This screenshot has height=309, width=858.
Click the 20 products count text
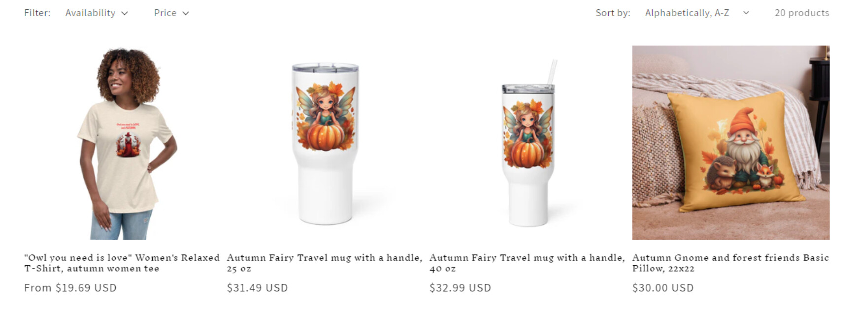[x=802, y=13]
